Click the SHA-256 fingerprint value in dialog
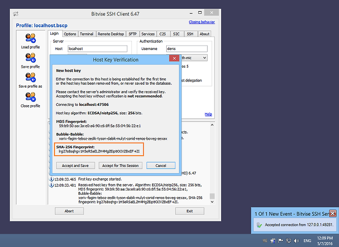Screen dimensions: 339x247 (x=99, y=151)
